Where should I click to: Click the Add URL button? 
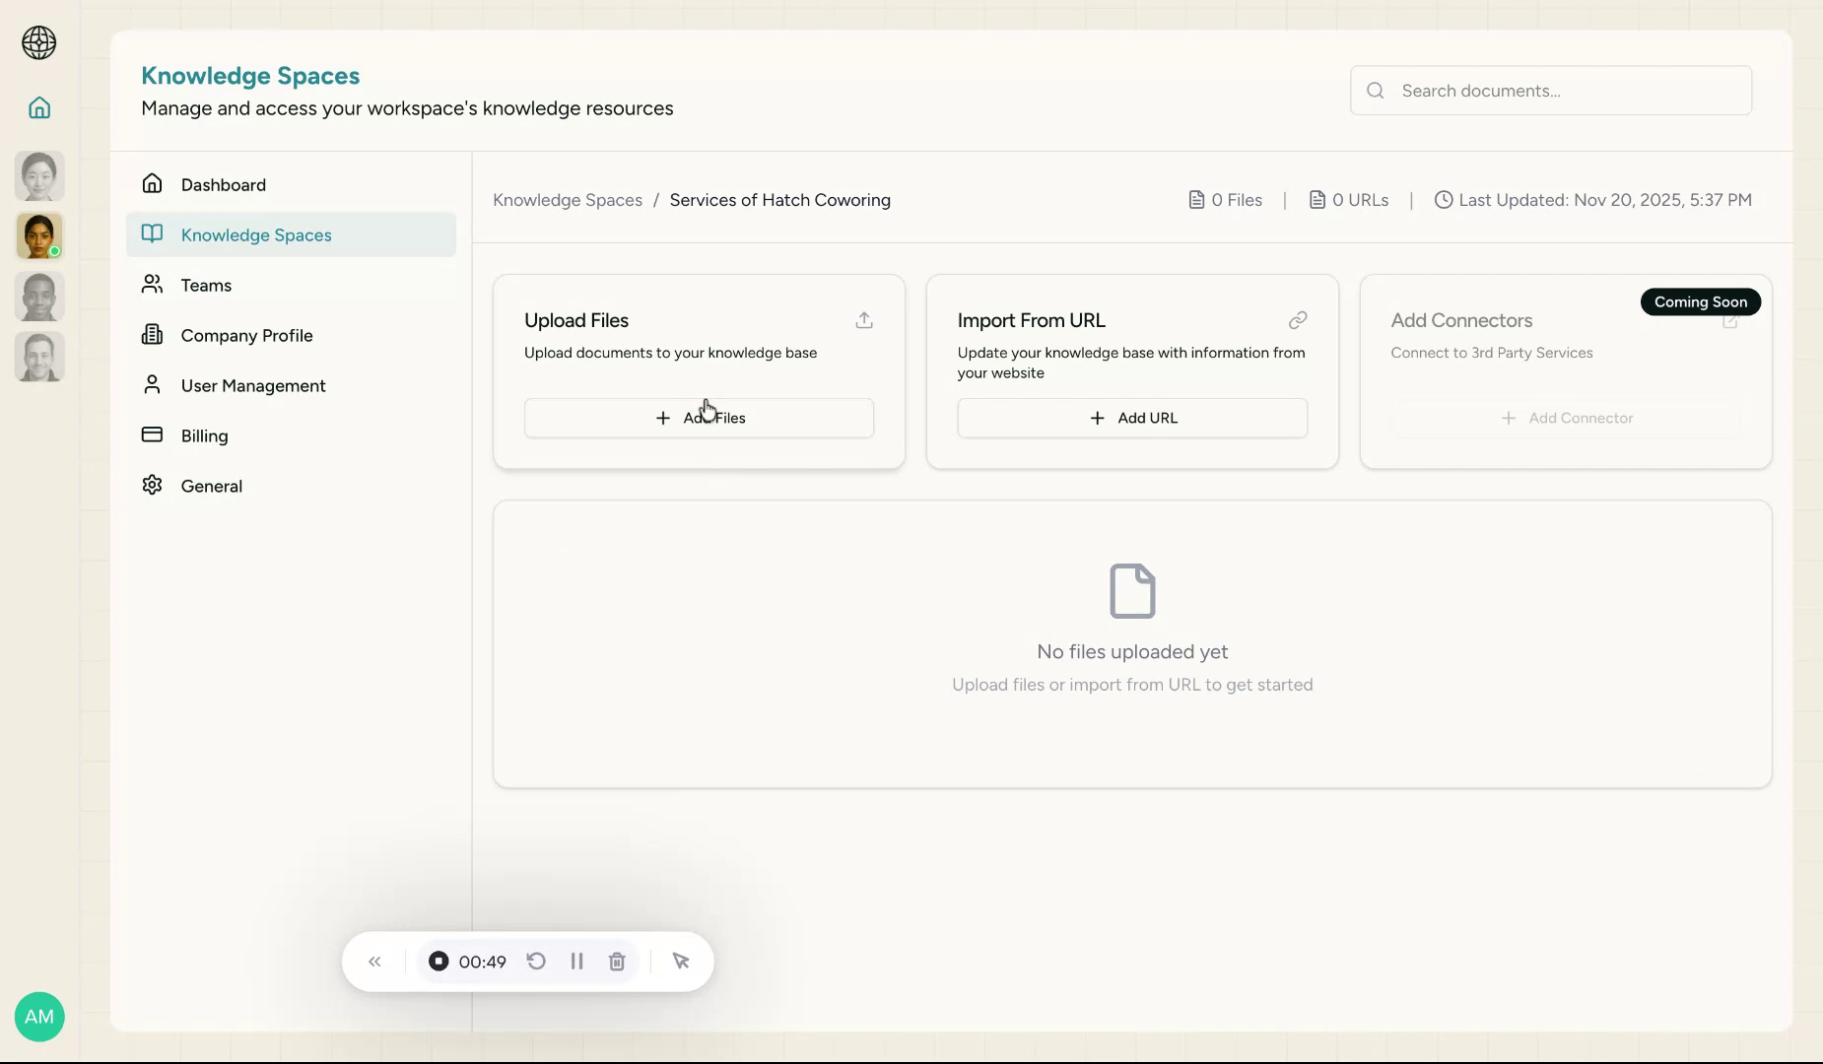point(1131,418)
